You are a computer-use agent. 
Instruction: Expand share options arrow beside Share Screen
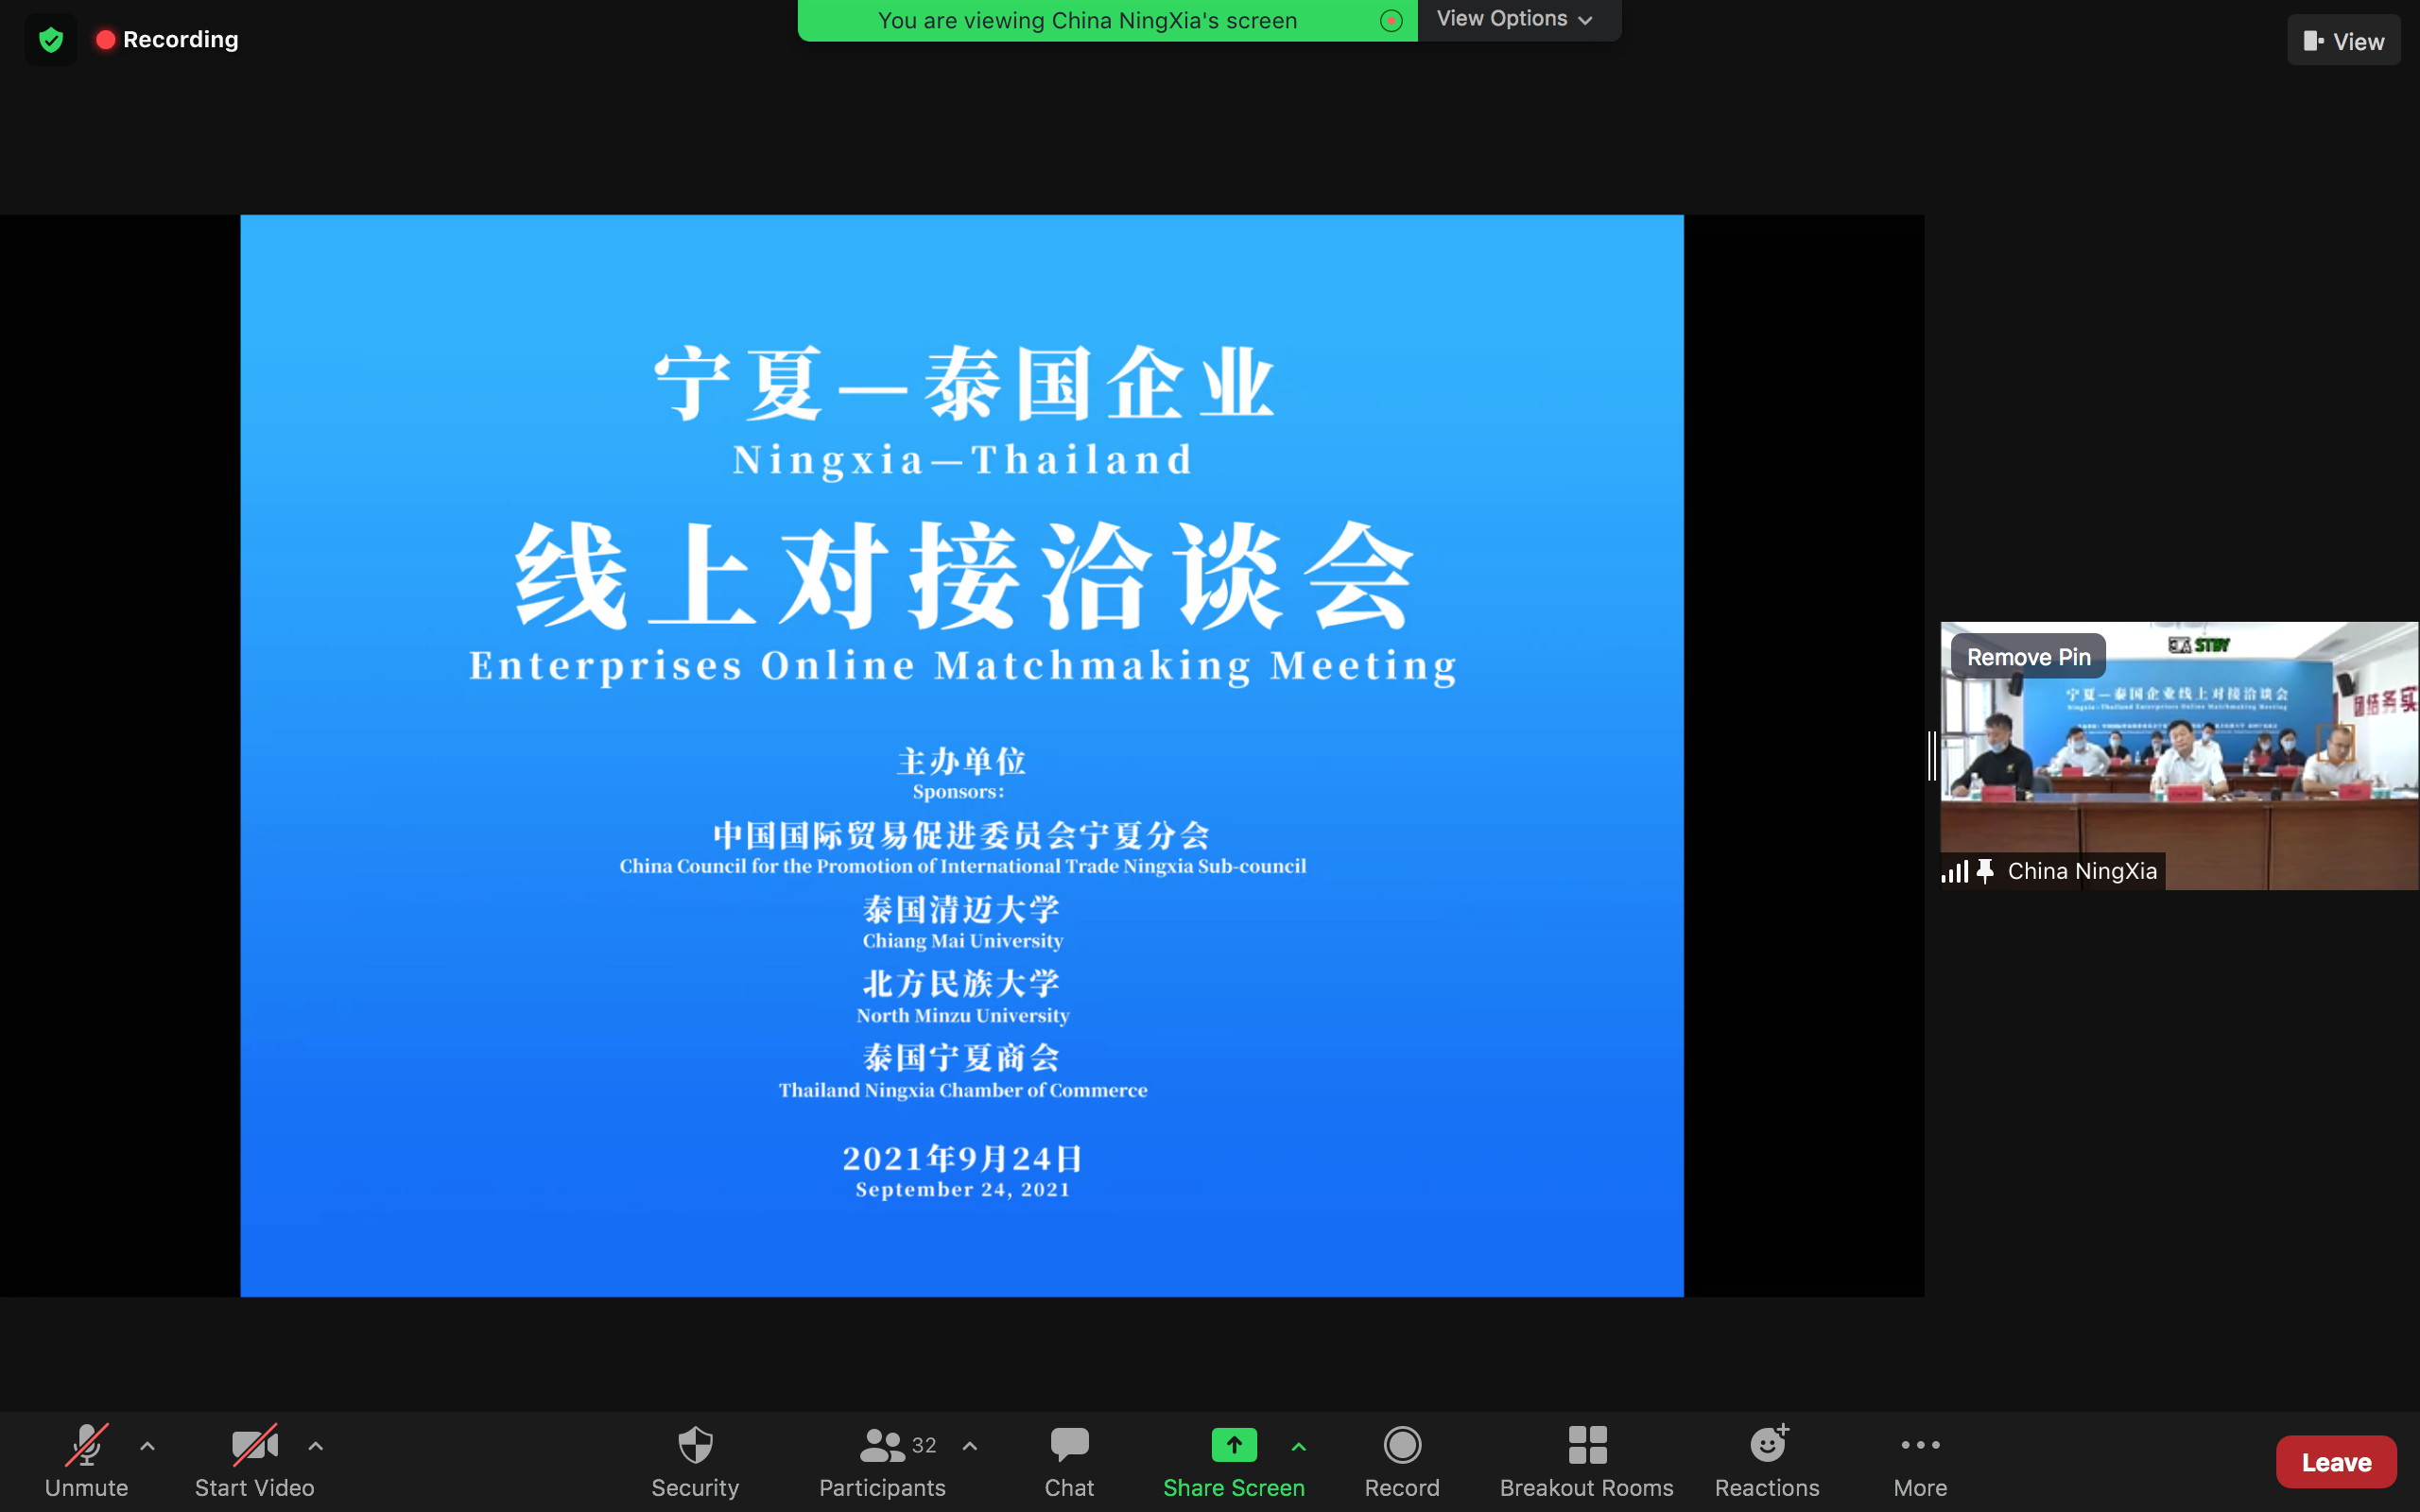(x=1298, y=1446)
